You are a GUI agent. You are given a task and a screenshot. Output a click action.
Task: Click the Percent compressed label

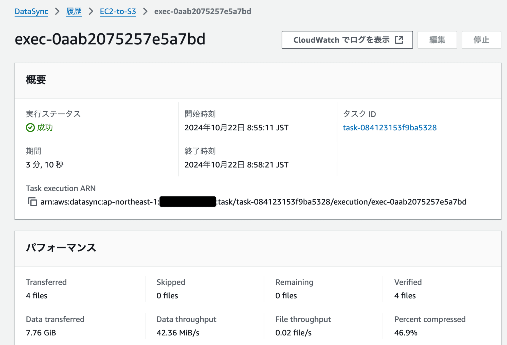pos(430,319)
